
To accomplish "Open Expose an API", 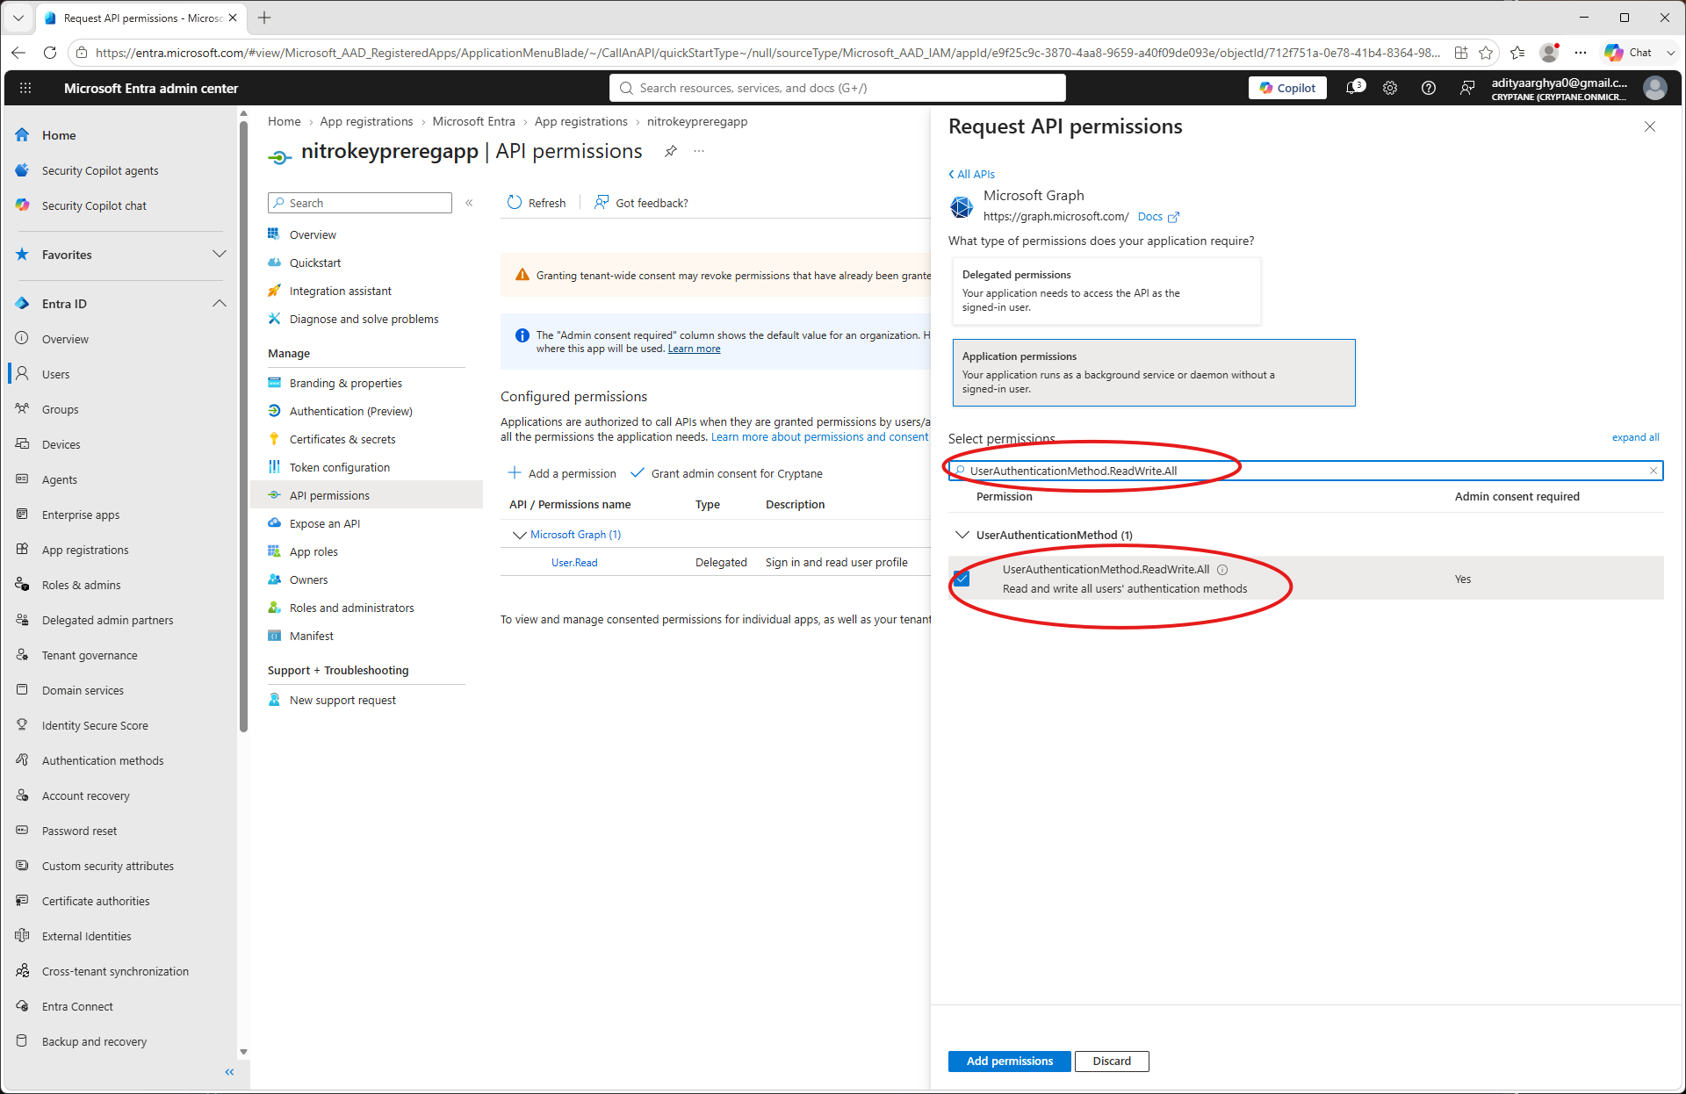I will coord(325,523).
